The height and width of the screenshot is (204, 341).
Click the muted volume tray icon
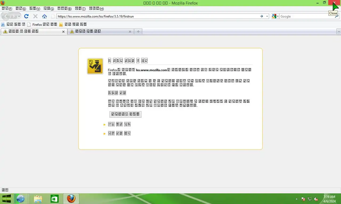pyautogui.click(x=316, y=199)
